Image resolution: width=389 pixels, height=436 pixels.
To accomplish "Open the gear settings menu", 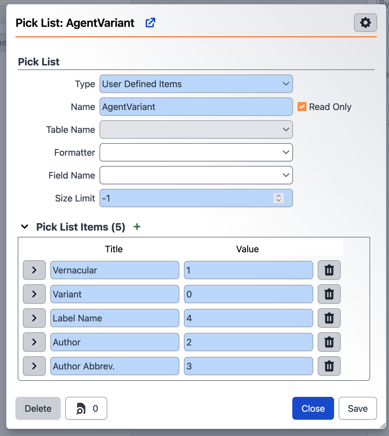I will [365, 23].
